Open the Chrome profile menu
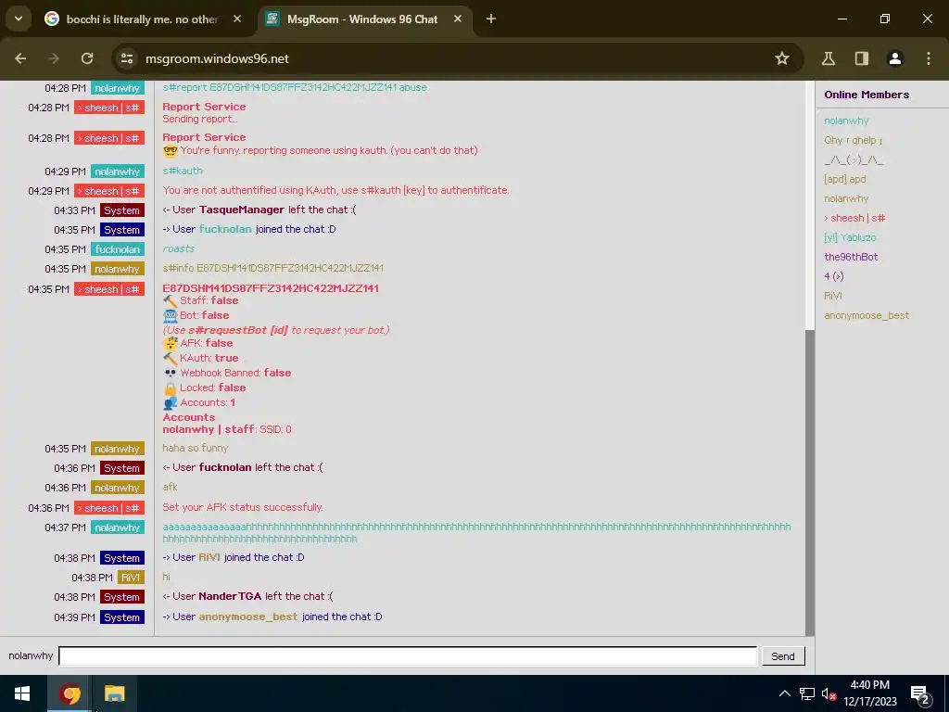This screenshot has height=712, width=949. pyautogui.click(x=895, y=58)
